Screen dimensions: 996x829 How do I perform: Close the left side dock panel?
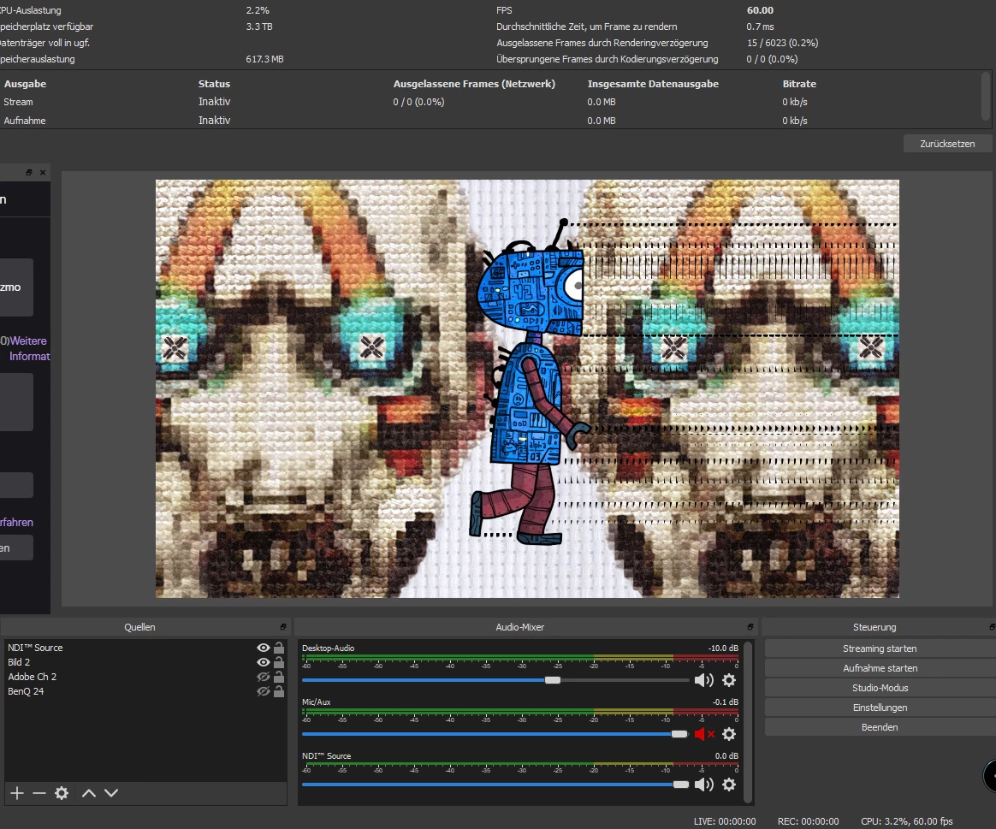tap(43, 172)
